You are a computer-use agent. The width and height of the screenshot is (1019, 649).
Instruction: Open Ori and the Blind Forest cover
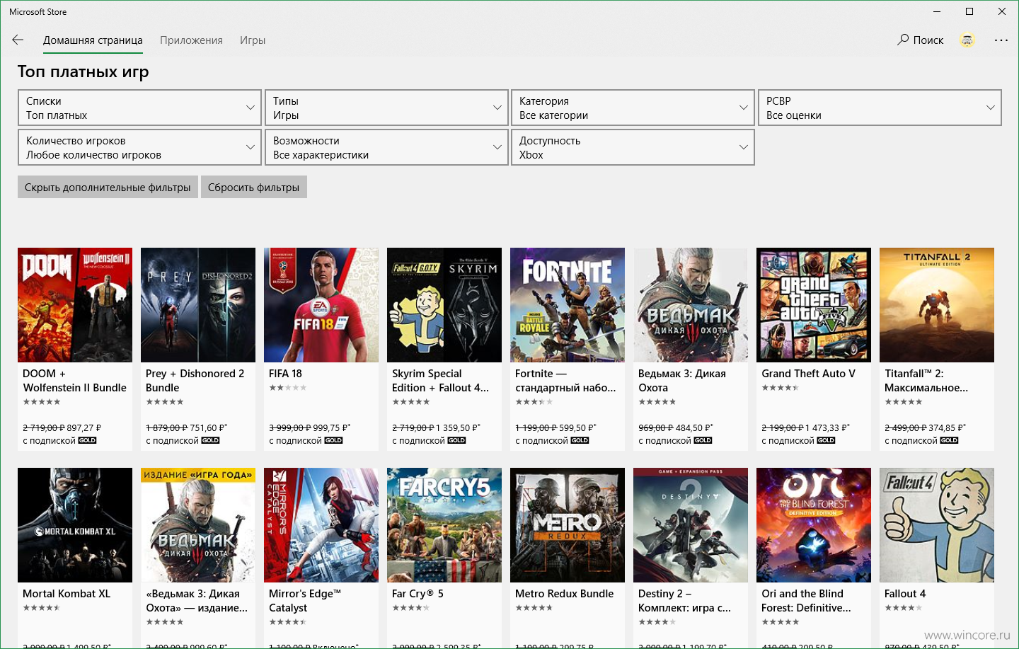[x=814, y=525]
